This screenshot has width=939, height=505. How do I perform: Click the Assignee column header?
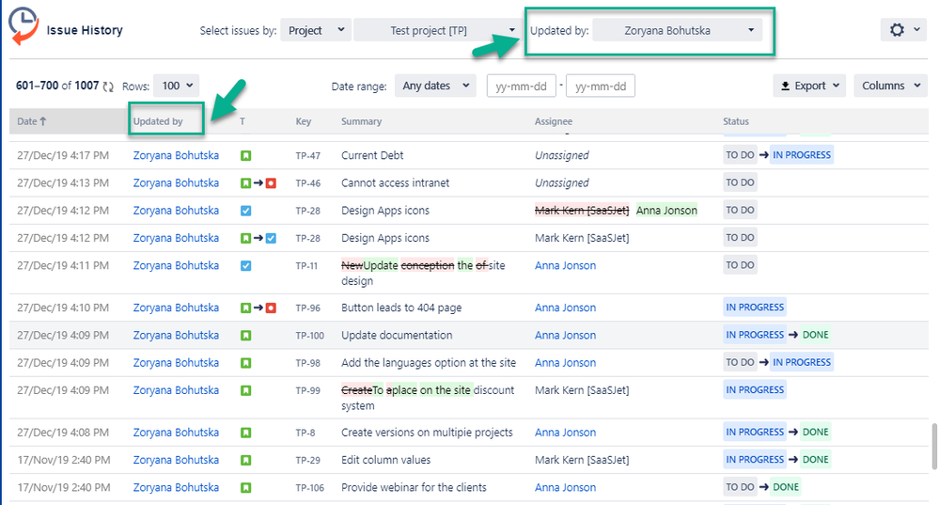coord(554,121)
